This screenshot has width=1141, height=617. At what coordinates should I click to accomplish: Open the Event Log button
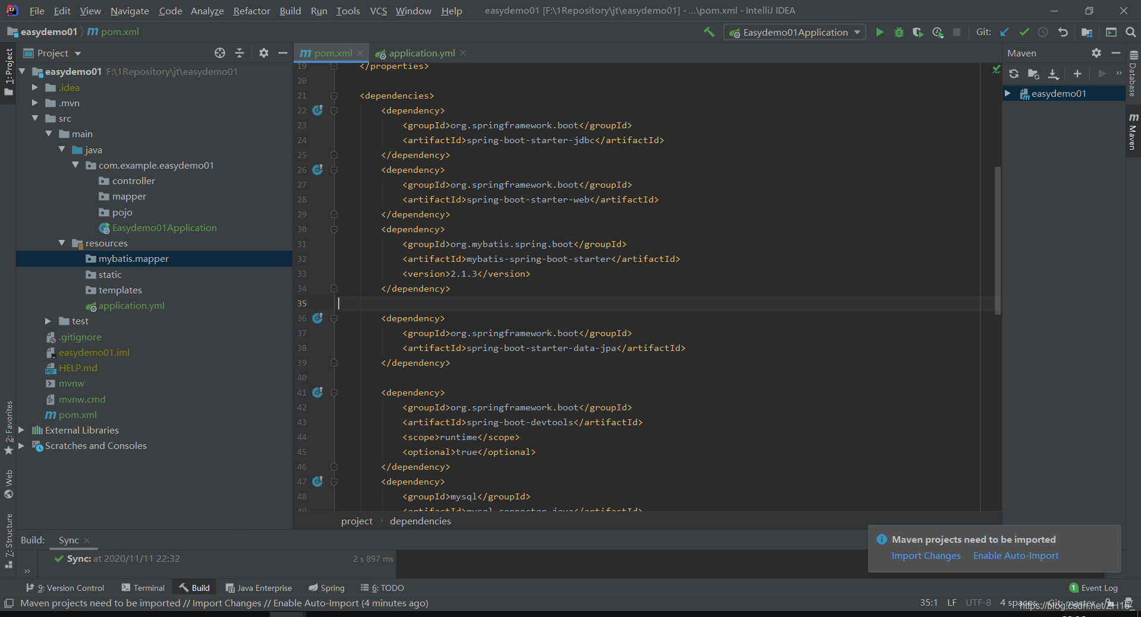[1093, 588]
